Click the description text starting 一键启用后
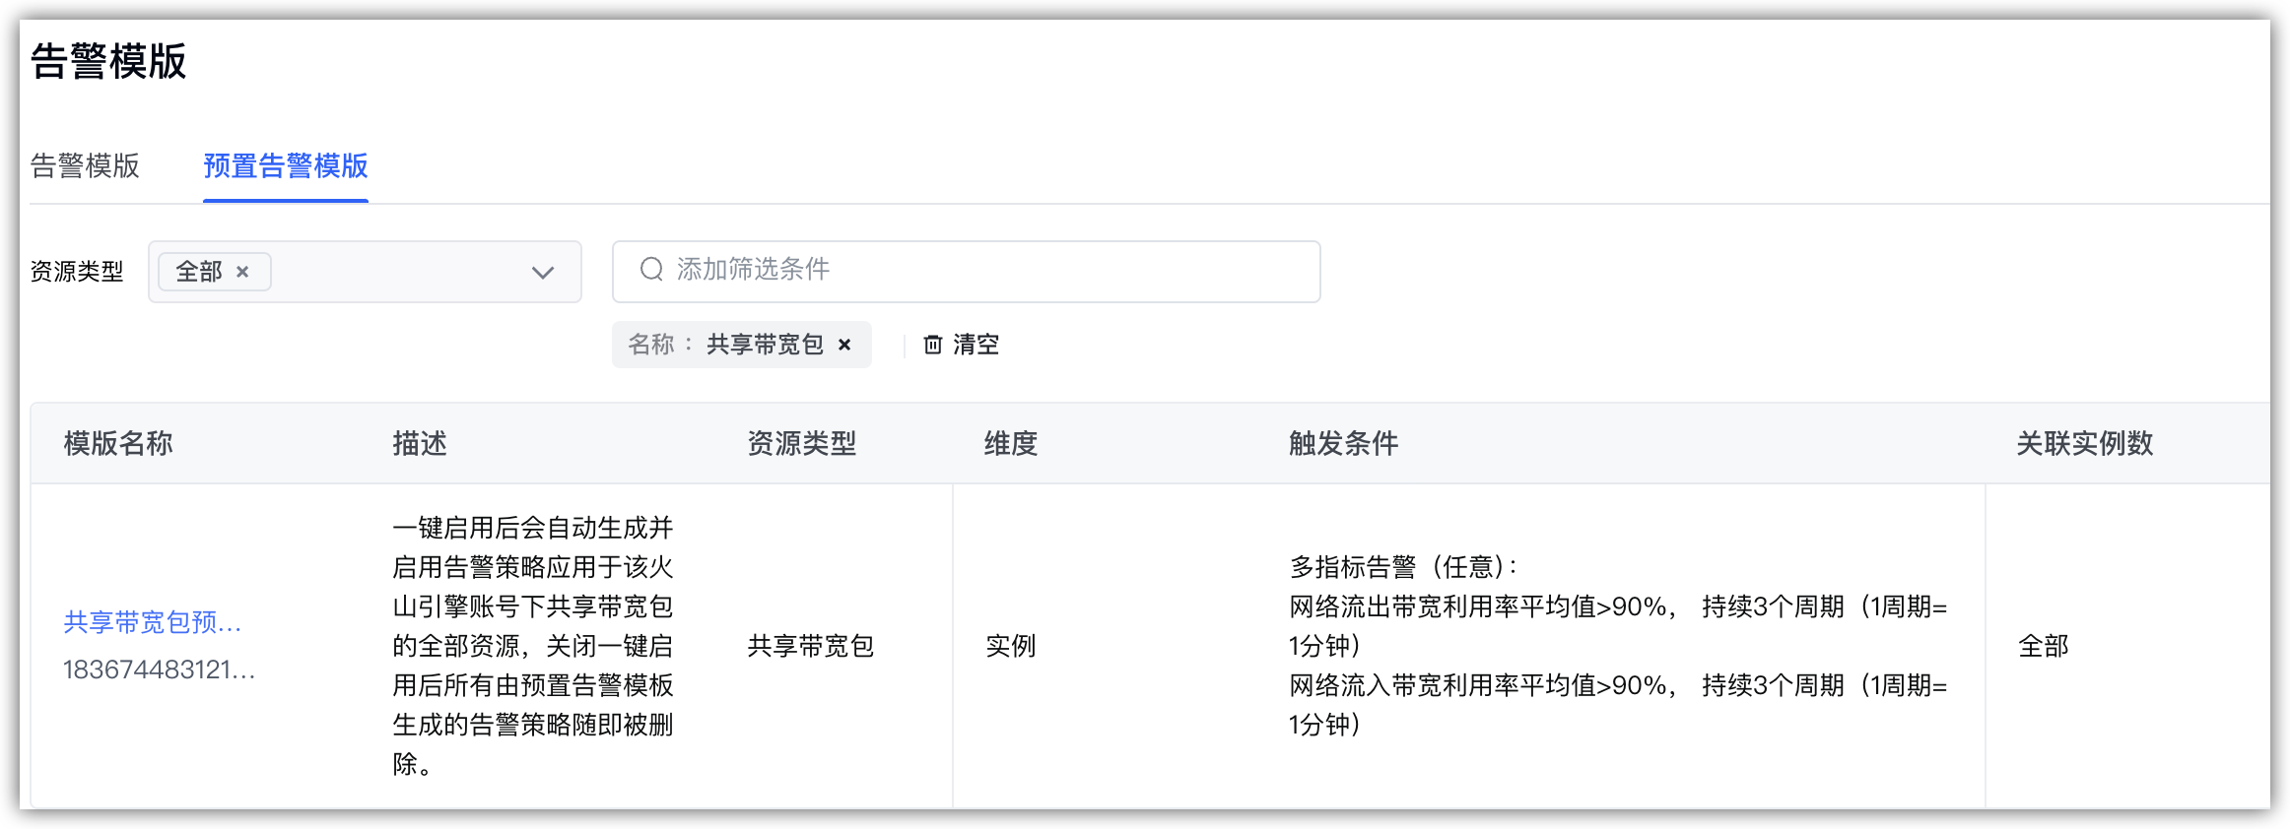The height and width of the screenshot is (829, 2290). 533,646
